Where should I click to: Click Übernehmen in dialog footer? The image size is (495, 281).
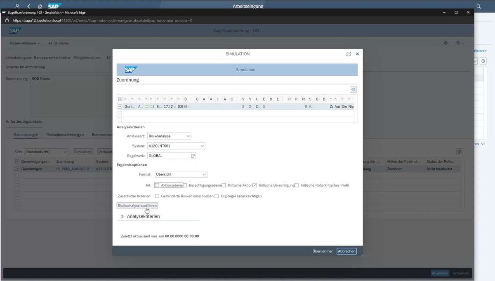(x=323, y=251)
